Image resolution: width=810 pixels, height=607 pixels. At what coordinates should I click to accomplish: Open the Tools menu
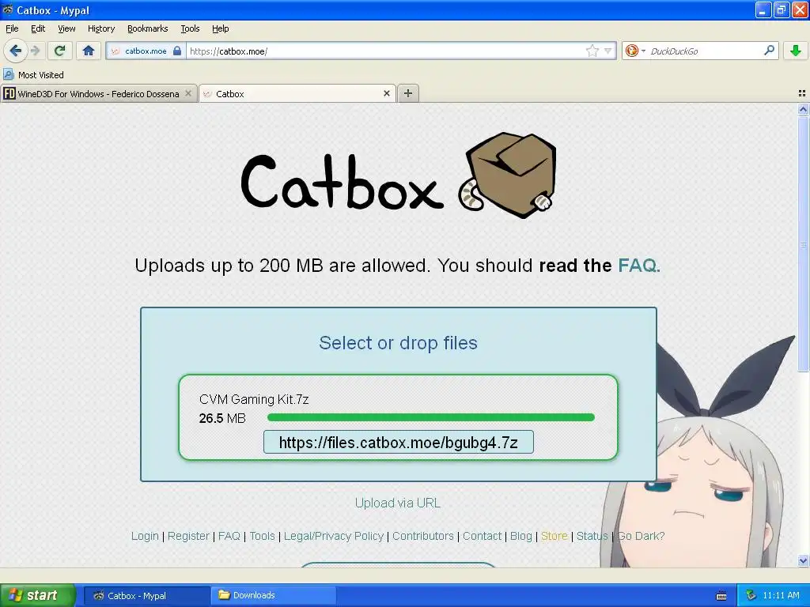tap(190, 28)
